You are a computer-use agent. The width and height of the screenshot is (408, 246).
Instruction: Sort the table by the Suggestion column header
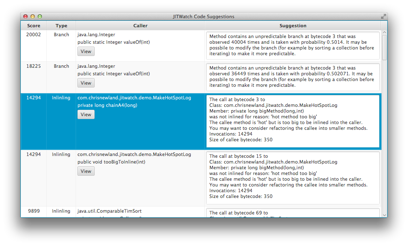(x=293, y=25)
